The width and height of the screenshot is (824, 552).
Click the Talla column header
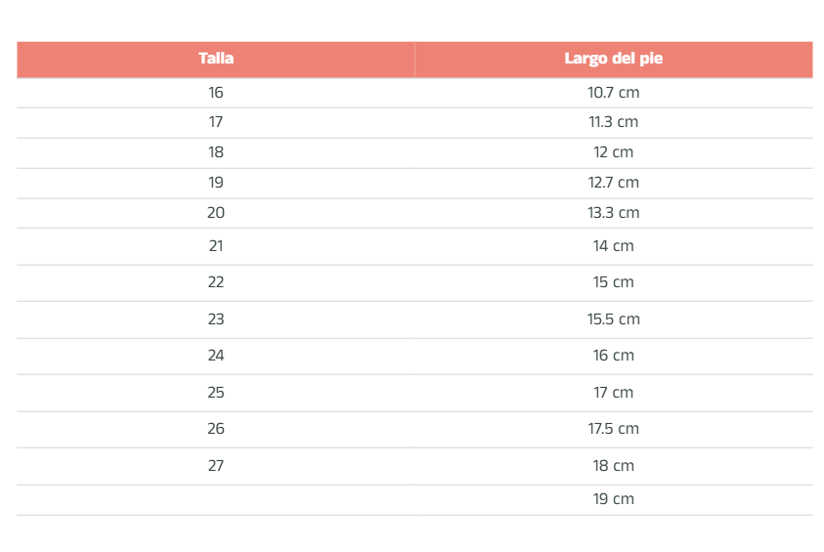pos(216,59)
